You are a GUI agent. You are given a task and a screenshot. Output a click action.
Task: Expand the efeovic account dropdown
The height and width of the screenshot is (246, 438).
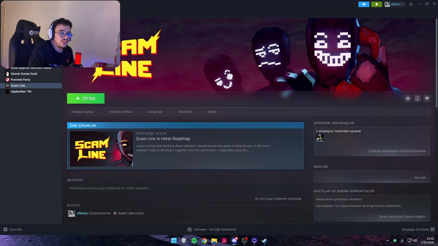[397, 4]
